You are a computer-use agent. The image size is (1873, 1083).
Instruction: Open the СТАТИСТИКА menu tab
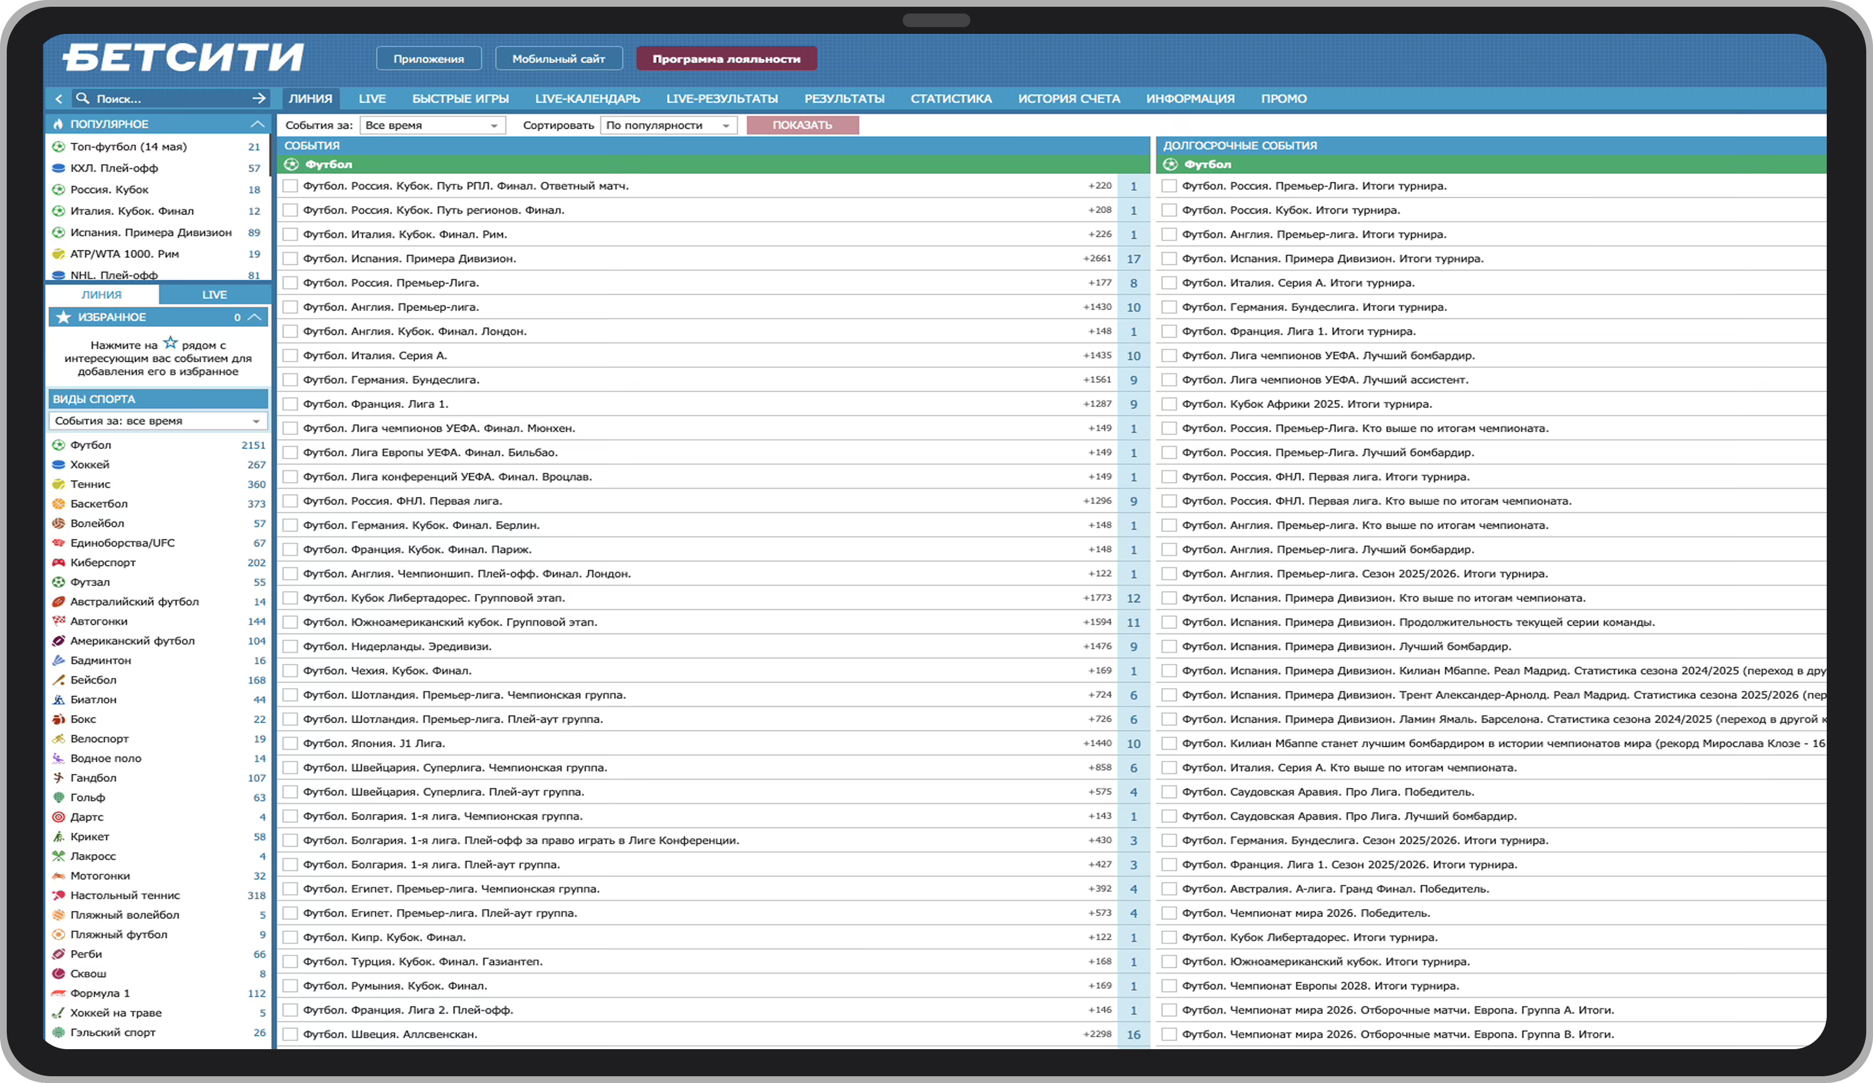(x=951, y=99)
